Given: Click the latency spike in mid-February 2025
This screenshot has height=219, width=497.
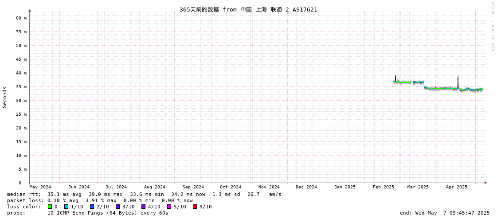Looking at the screenshot, I should click(395, 78).
